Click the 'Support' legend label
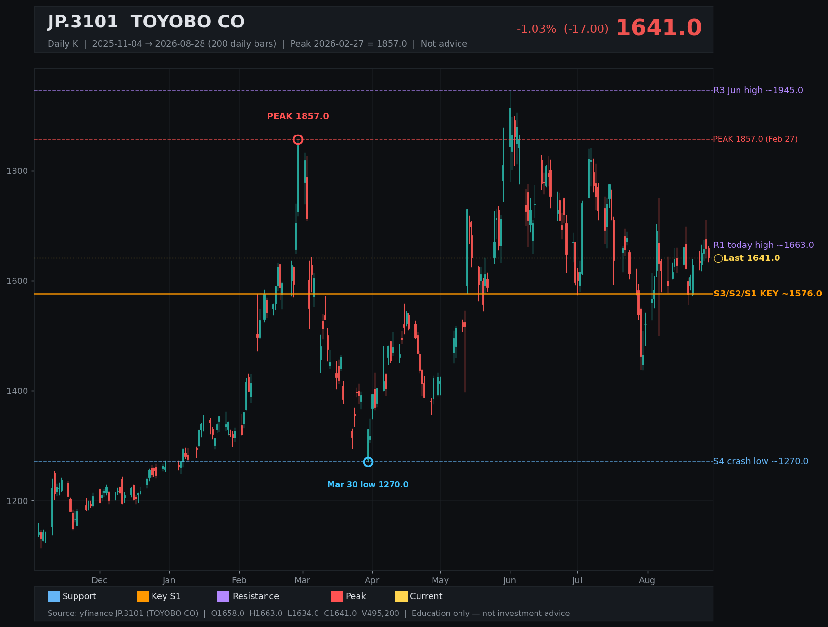The width and height of the screenshot is (828, 627). (79, 596)
